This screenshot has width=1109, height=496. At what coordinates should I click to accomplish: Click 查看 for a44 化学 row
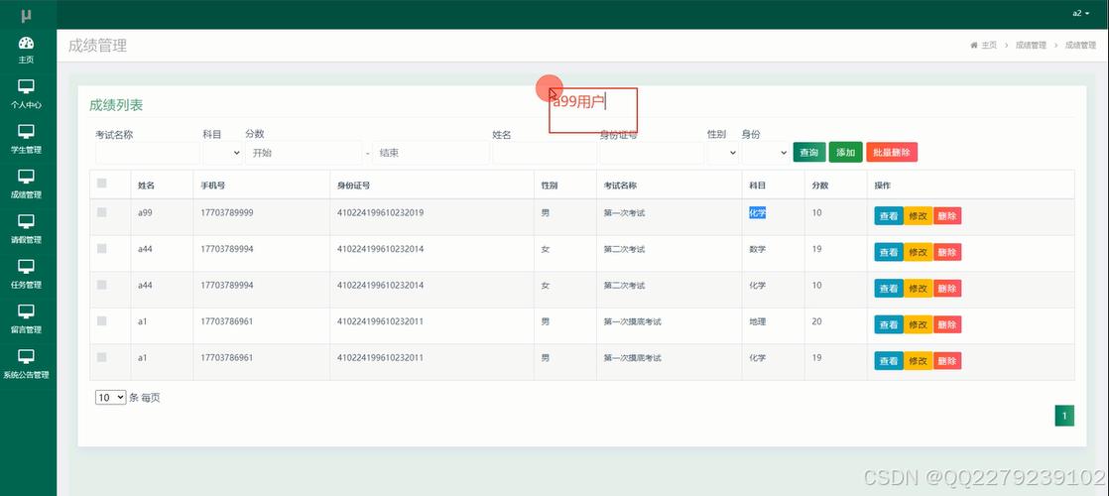(889, 288)
